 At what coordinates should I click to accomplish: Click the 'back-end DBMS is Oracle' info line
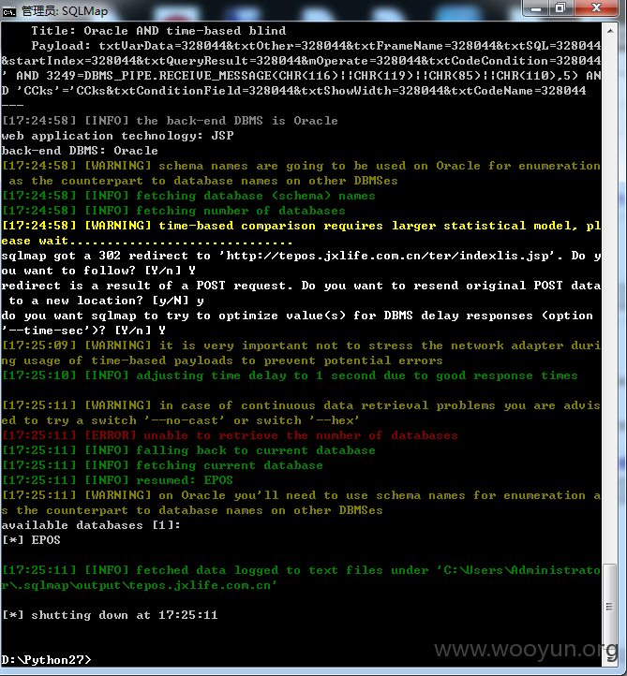pos(170,121)
